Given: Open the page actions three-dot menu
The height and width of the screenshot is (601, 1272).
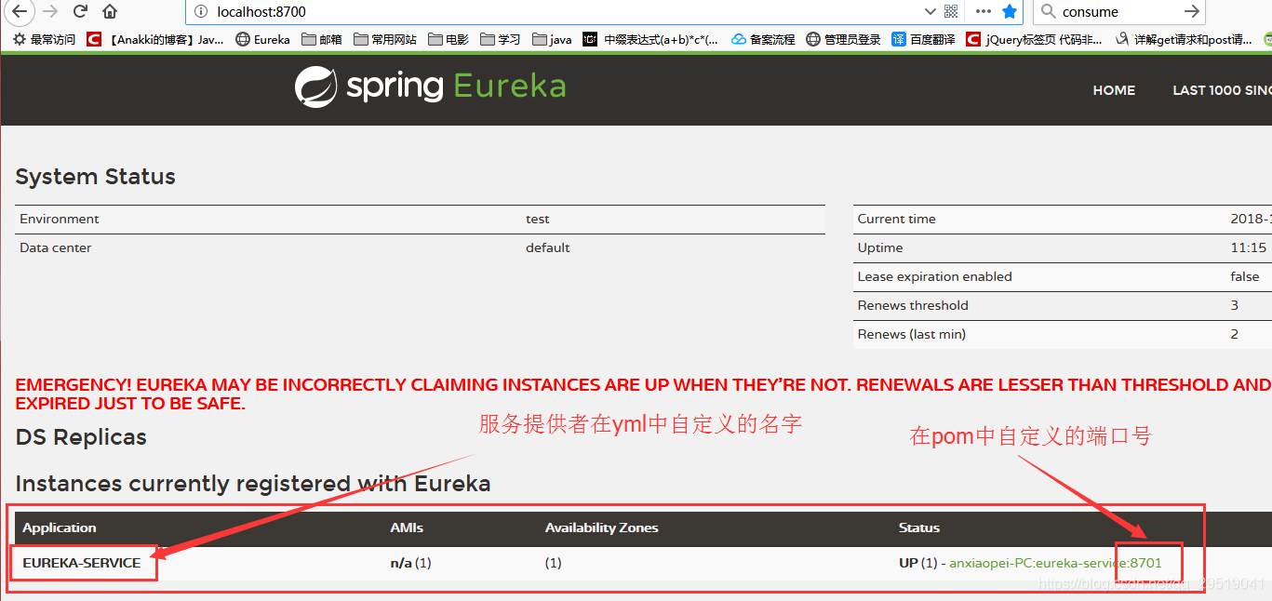Looking at the screenshot, I should pos(984,12).
